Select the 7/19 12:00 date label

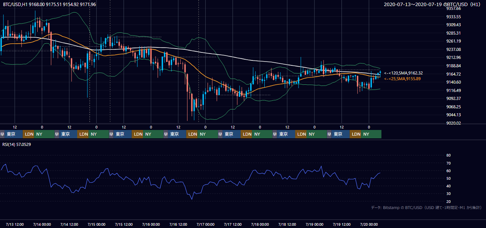(342, 224)
